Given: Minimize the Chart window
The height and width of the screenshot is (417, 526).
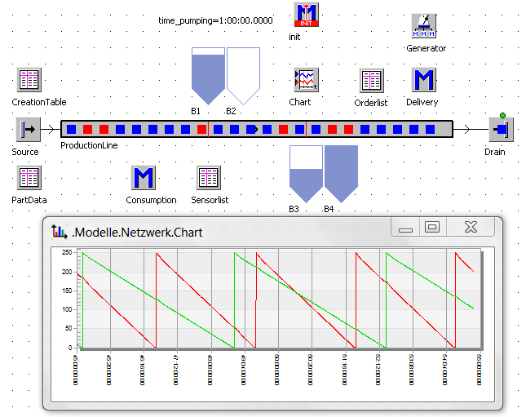Looking at the screenshot, I should (x=405, y=228).
